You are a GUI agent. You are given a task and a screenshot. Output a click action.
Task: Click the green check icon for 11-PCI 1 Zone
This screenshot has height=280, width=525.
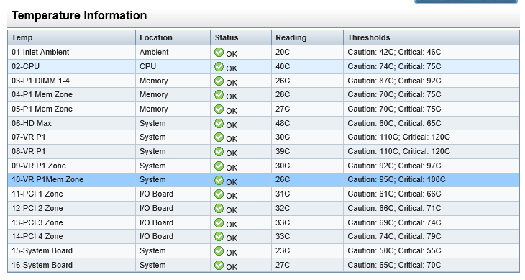pyautogui.click(x=219, y=194)
